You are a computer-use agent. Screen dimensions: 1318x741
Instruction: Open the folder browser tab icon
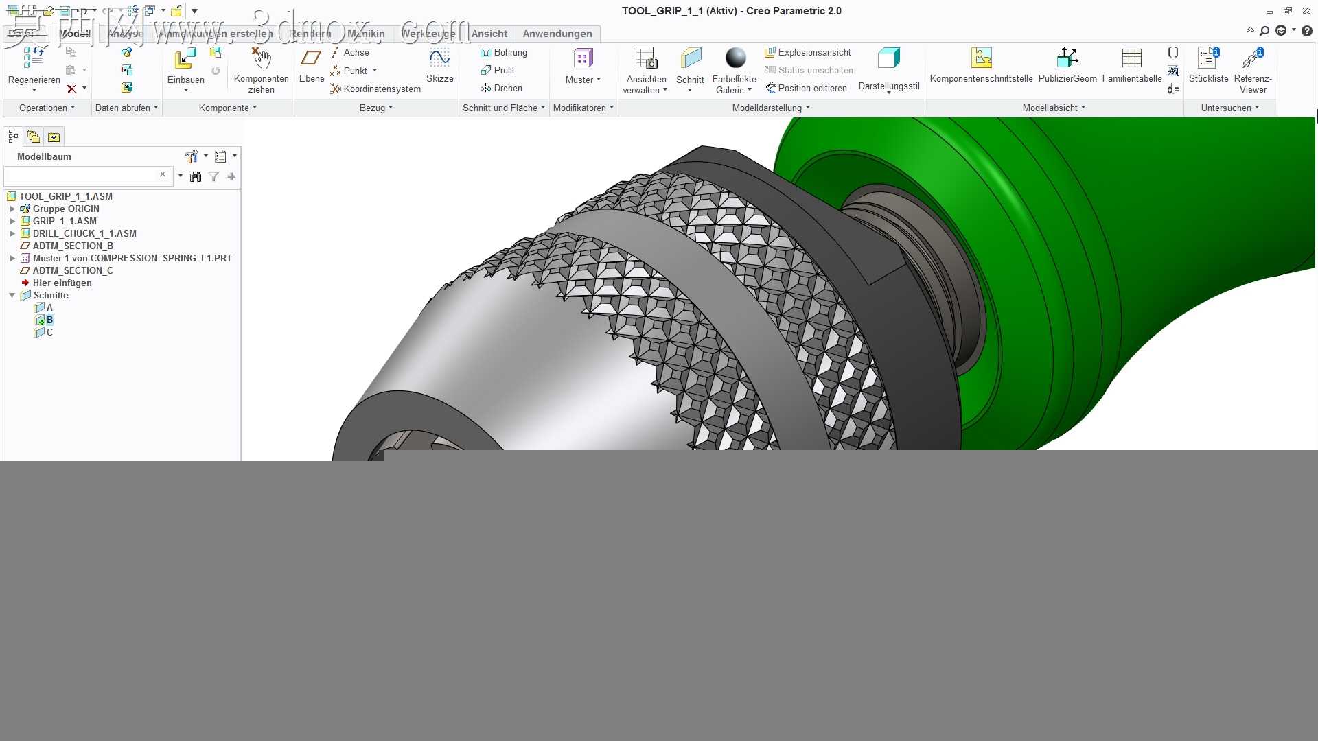point(33,137)
